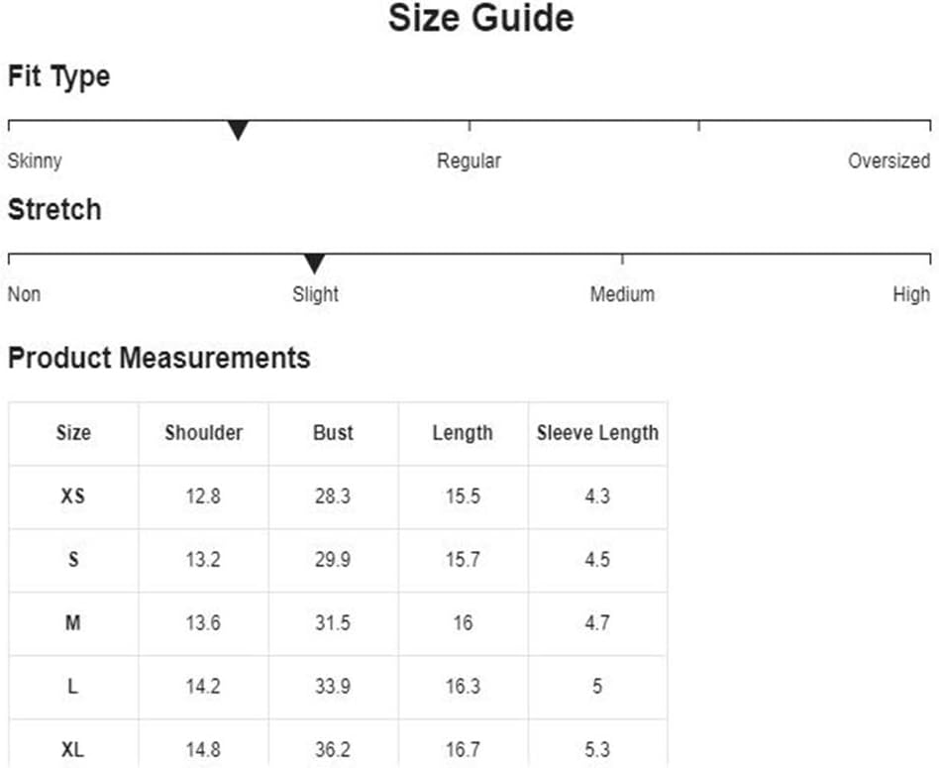Select the Regular label on fit scale
The width and height of the screenshot is (939, 768).
(469, 161)
